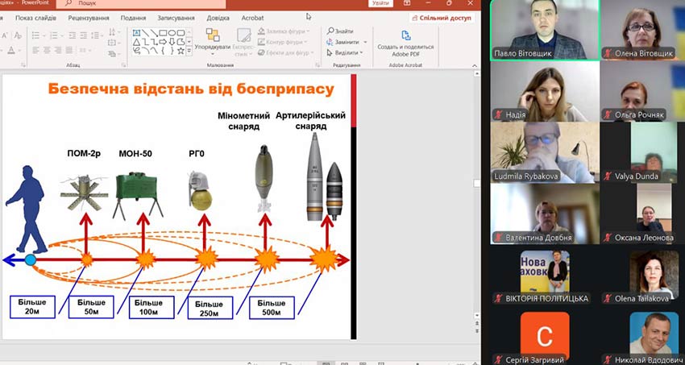
Task: Expand the Shape Effects (Ефекти для фігур) dropdown
Action: (x=311, y=52)
